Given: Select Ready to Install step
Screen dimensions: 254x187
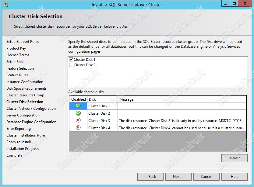Looking at the screenshot, I should click(x=19, y=142).
